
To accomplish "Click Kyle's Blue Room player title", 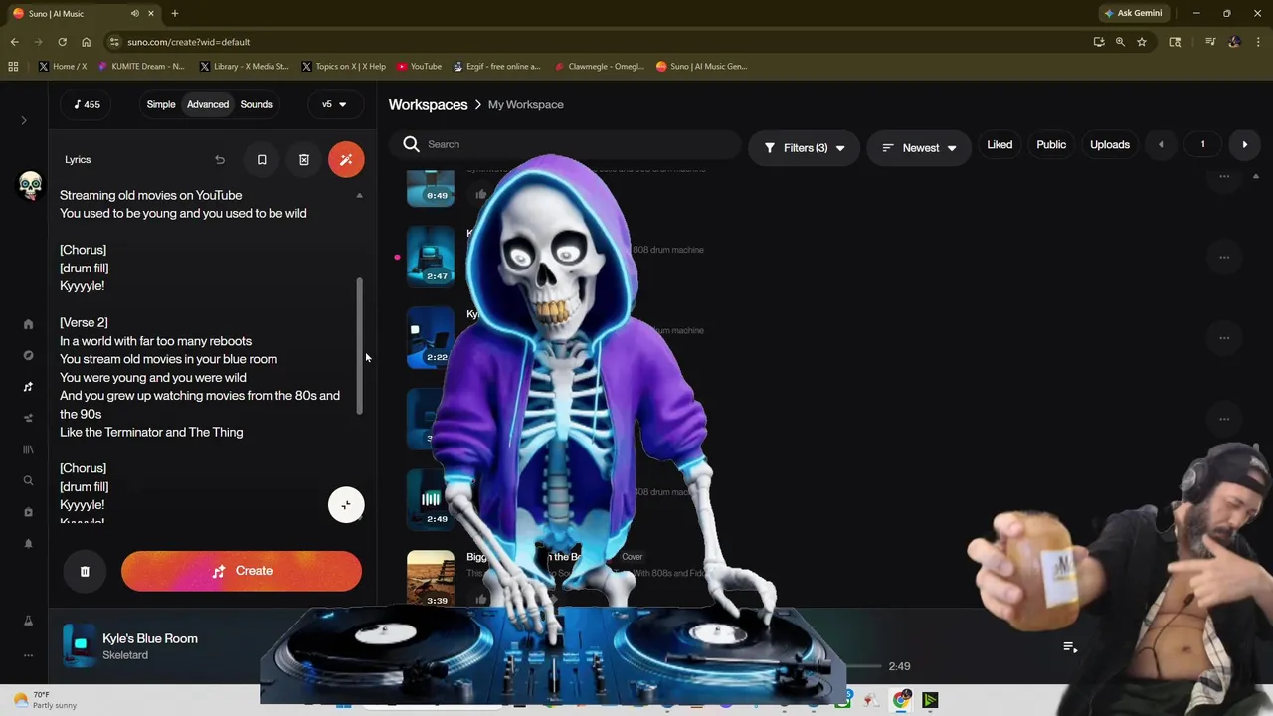I will tap(150, 638).
